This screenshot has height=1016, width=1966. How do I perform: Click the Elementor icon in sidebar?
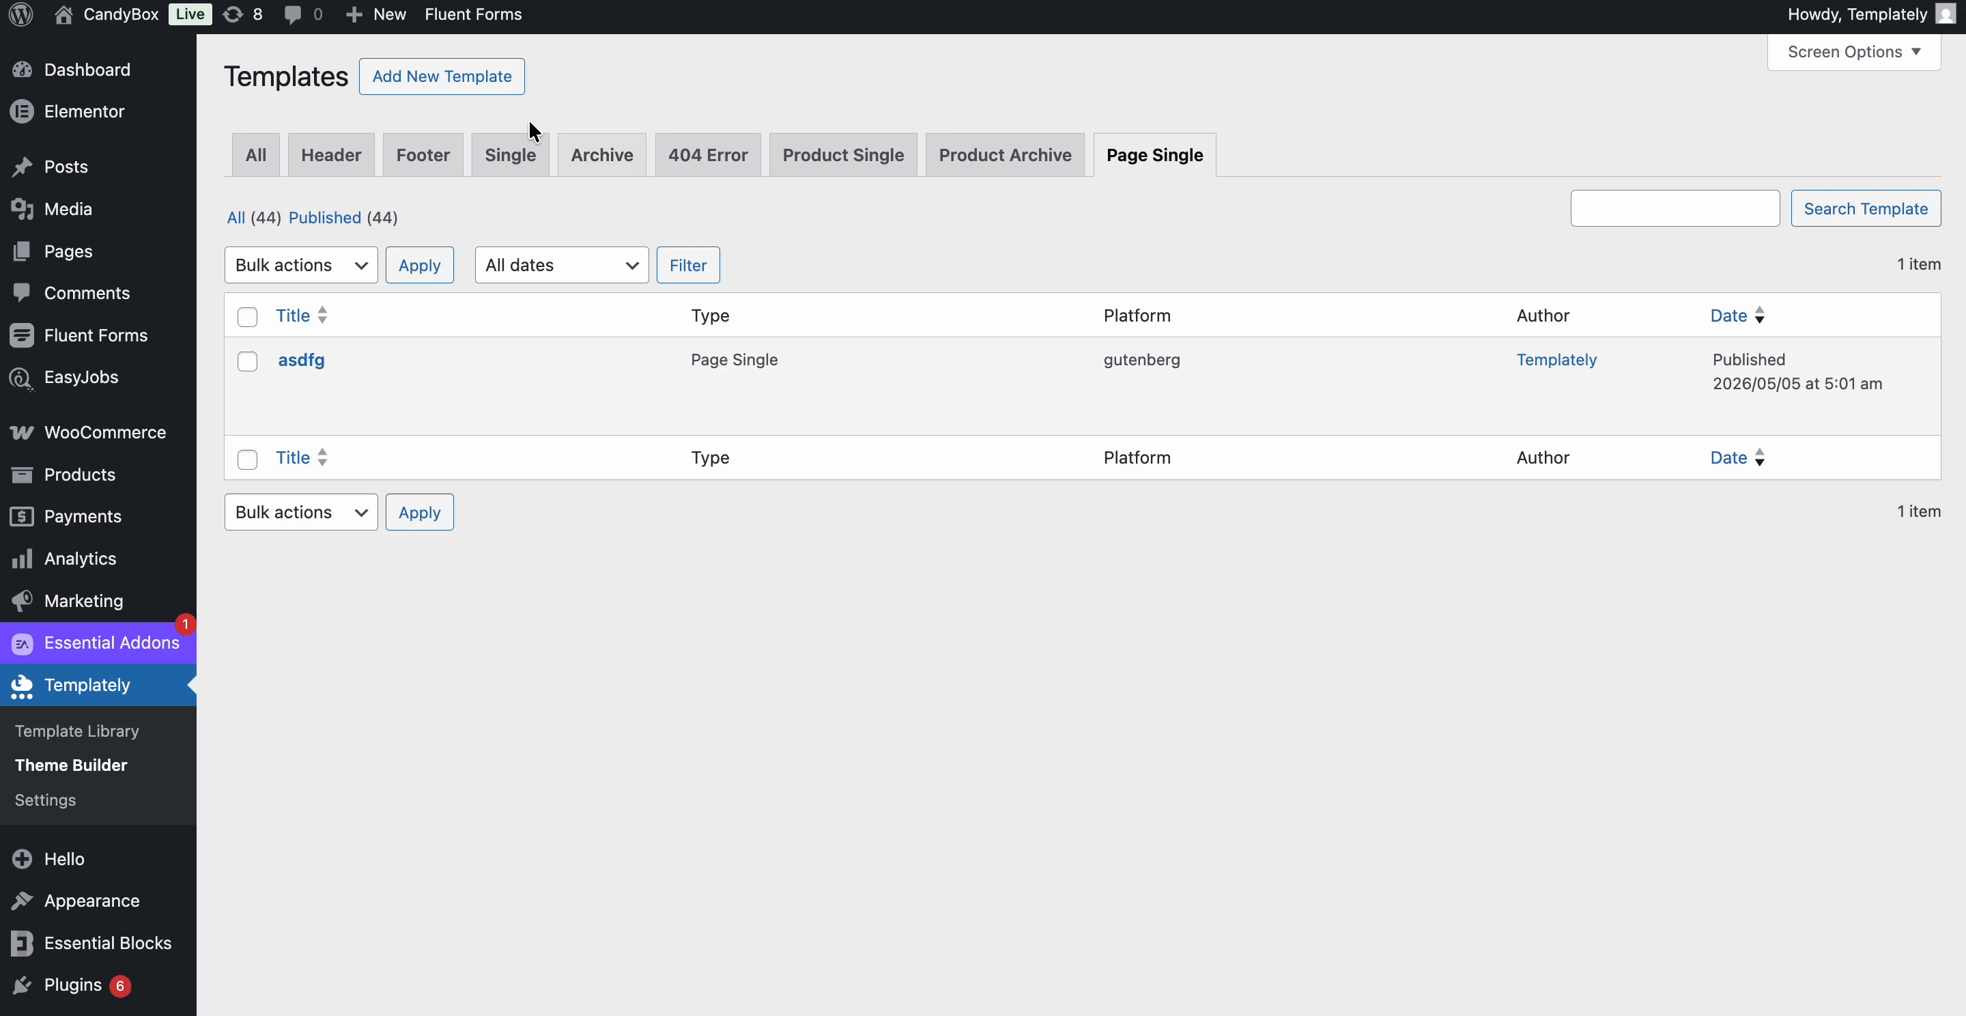pos(22,111)
